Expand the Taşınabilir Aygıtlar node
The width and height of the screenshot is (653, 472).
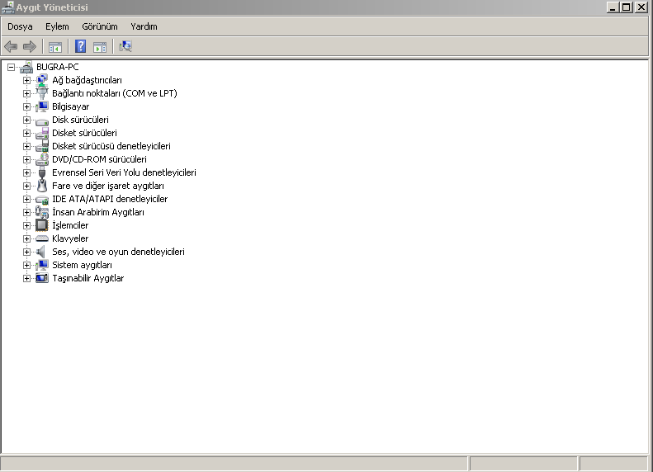pos(26,278)
